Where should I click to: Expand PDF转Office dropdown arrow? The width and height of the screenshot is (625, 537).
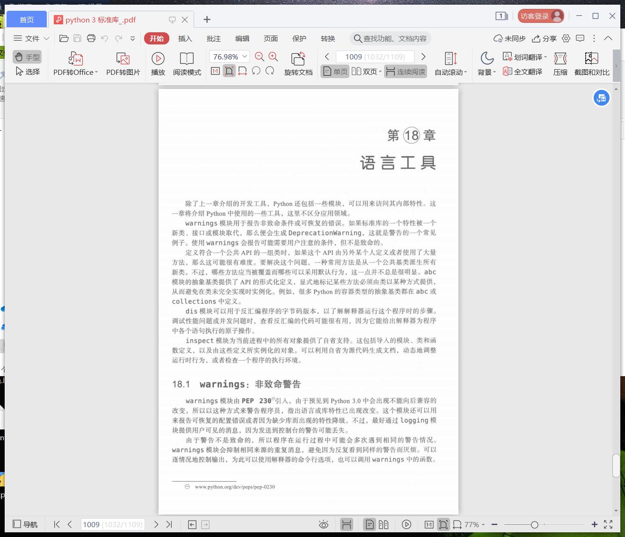click(96, 72)
